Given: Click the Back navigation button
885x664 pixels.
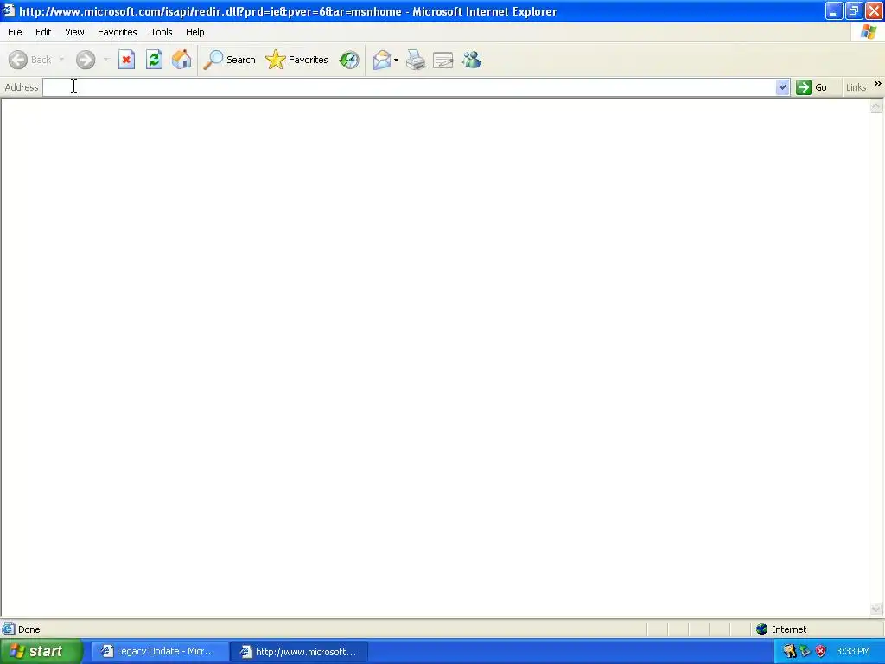Looking at the screenshot, I should [x=30, y=60].
